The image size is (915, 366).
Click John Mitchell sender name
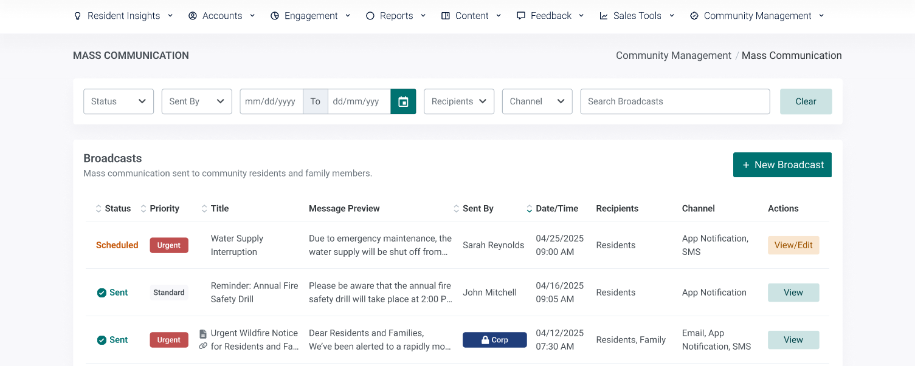click(x=489, y=293)
